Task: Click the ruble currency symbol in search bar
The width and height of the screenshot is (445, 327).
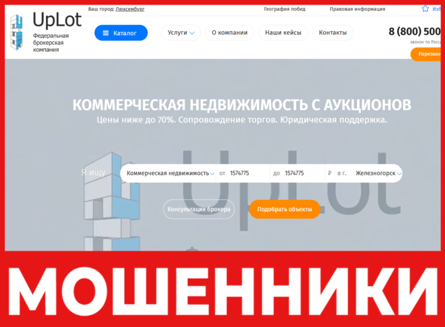Action: (330, 173)
